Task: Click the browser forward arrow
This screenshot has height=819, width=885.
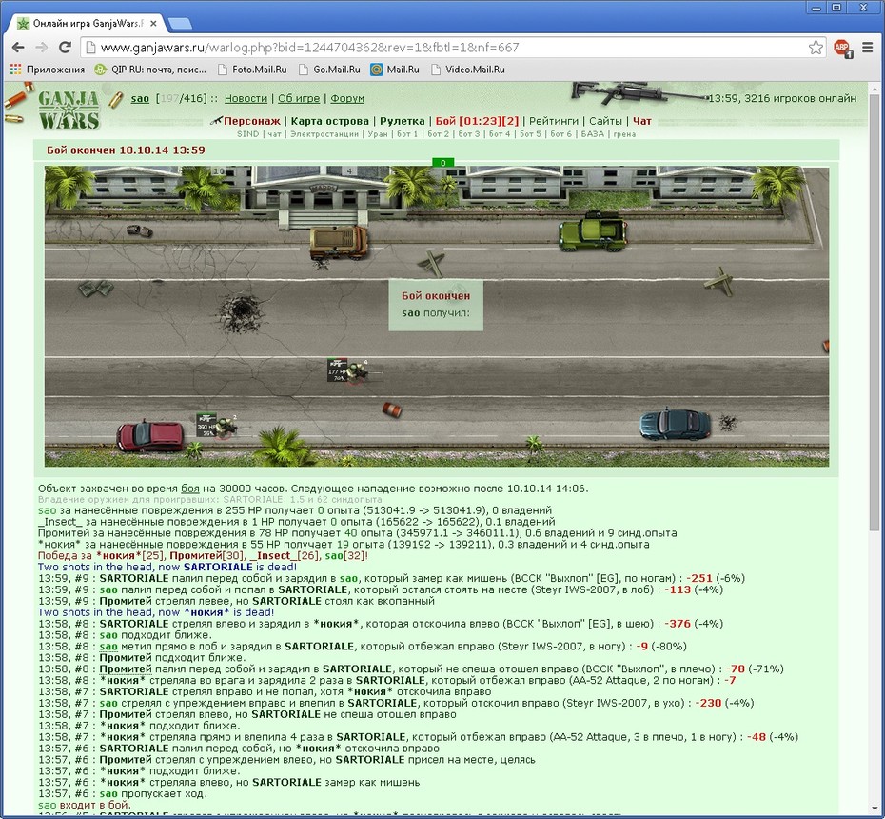Action: (41, 48)
